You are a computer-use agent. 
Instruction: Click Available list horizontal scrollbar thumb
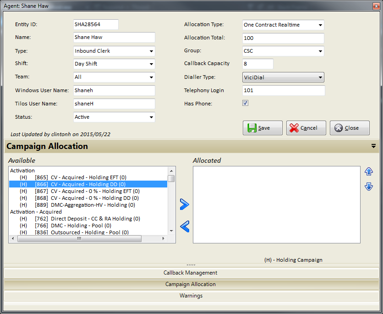tap(79, 238)
